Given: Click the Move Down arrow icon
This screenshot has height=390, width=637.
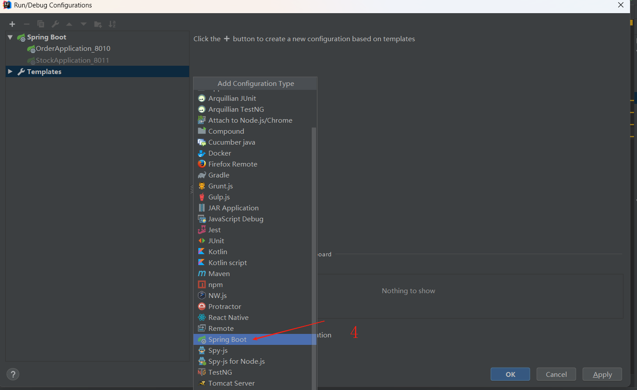Looking at the screenshot, I should click(x=84, y=24).
